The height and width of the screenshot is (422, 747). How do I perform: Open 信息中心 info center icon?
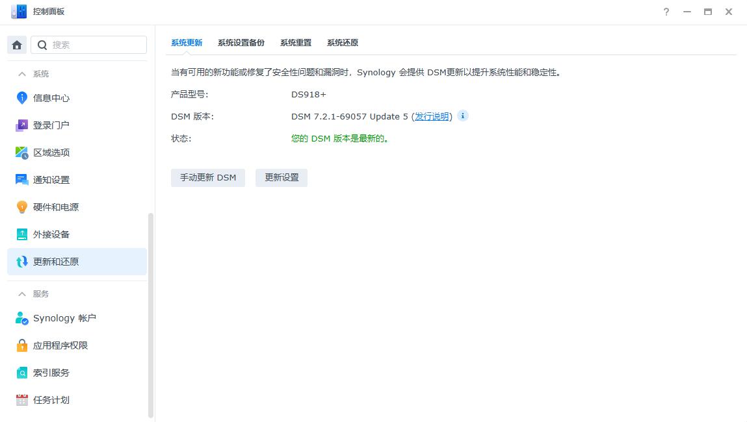[22, 98]
